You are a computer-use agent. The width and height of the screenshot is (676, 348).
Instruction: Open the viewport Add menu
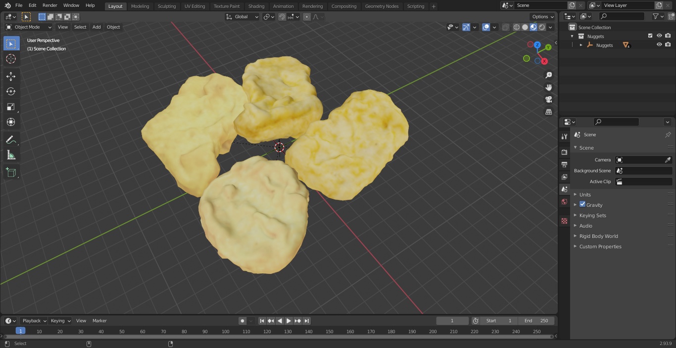[97, 27]
